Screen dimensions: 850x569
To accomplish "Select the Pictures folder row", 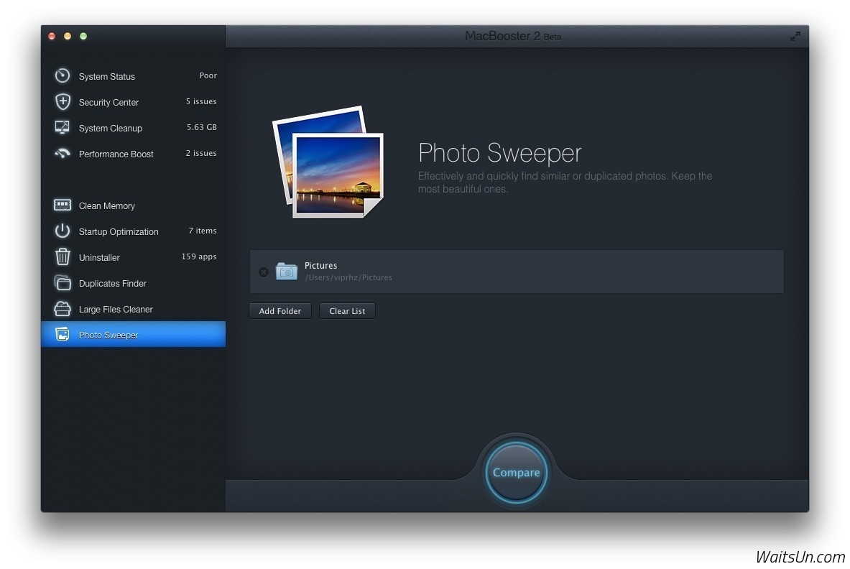I will point(539,272).
